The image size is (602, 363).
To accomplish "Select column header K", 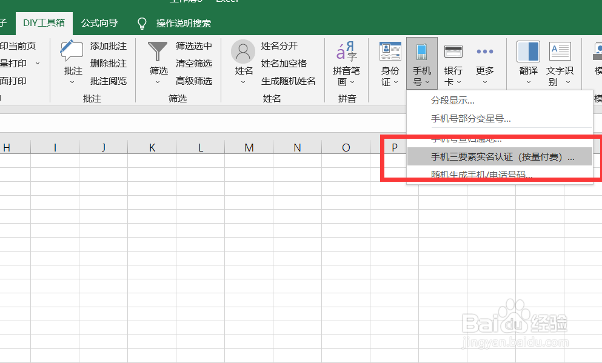I will (152, 147).
